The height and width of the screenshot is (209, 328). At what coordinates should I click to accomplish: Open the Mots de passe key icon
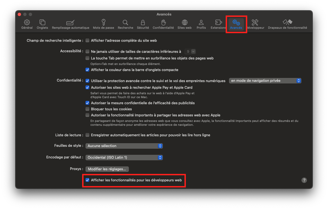pos(103,22)
